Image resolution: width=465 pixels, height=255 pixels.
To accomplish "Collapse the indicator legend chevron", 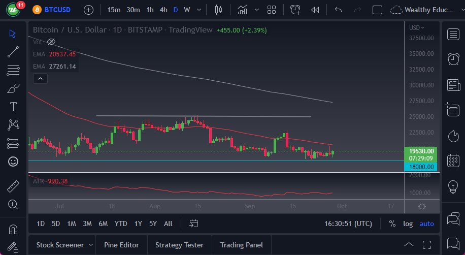I will 40,78.
